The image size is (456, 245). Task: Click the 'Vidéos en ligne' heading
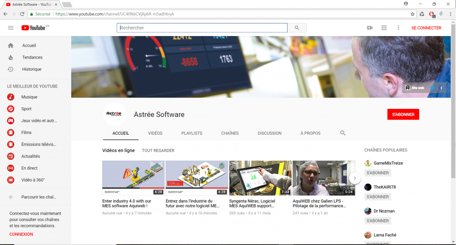118,150
